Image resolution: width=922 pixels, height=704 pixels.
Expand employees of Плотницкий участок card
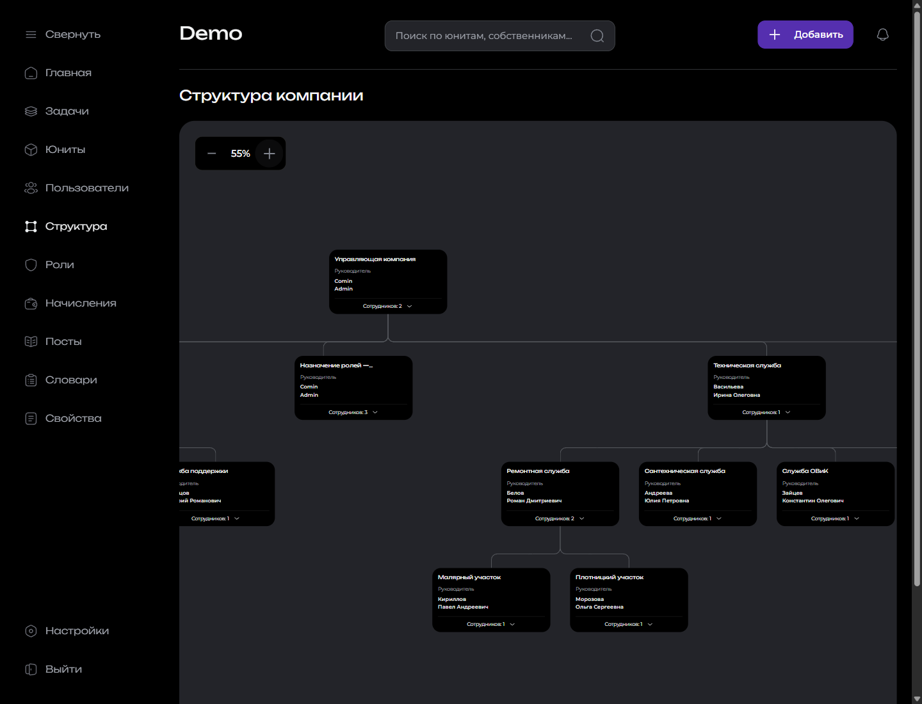[629, 624]
